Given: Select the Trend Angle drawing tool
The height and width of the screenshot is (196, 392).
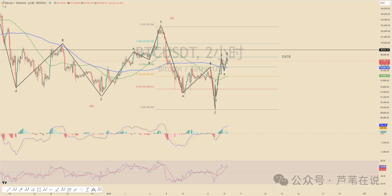Looking at the screenshot, I should point(57,189).
